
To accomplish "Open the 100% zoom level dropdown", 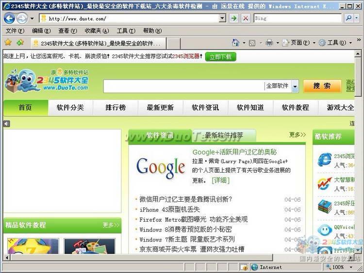I will tap(351, 268).
